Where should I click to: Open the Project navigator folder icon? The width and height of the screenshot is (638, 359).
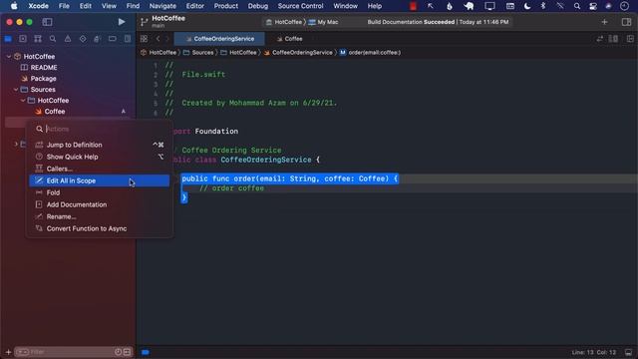coord(8,39)
